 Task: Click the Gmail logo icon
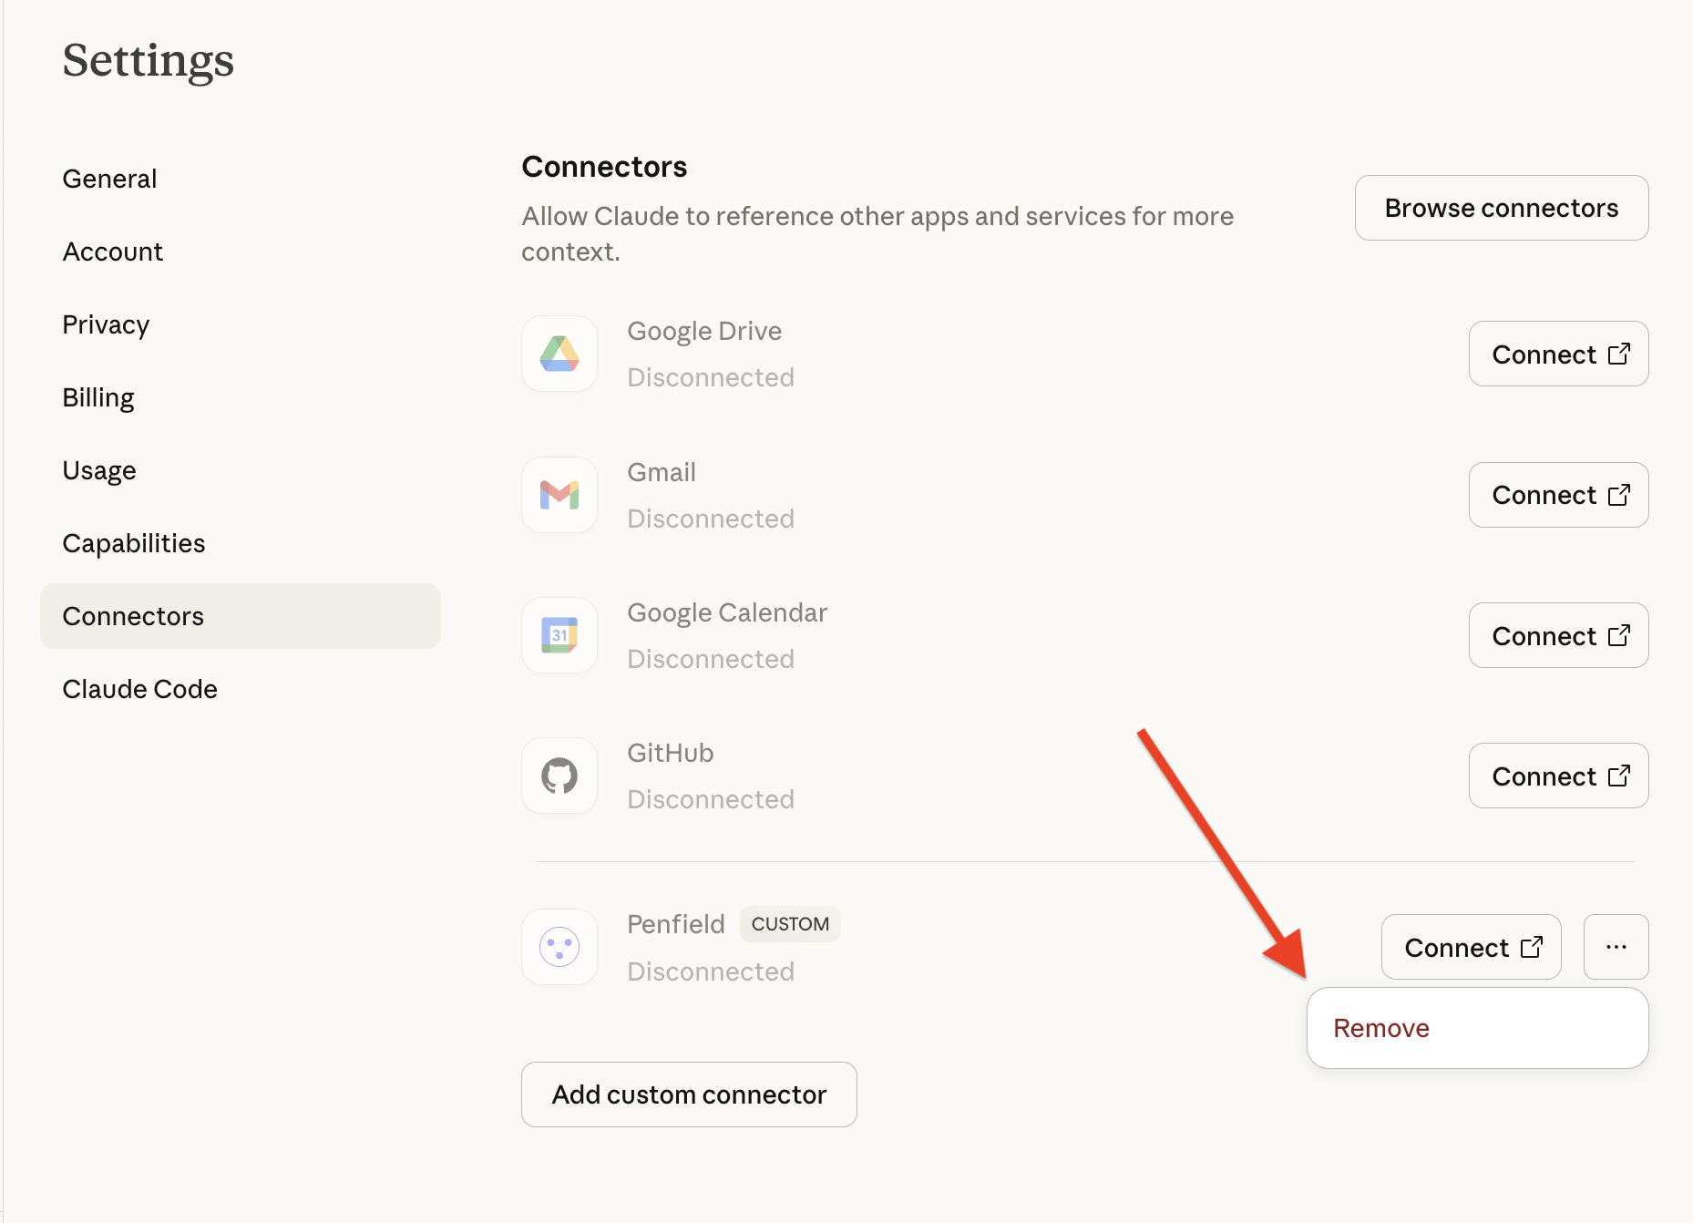coord(559,495)
